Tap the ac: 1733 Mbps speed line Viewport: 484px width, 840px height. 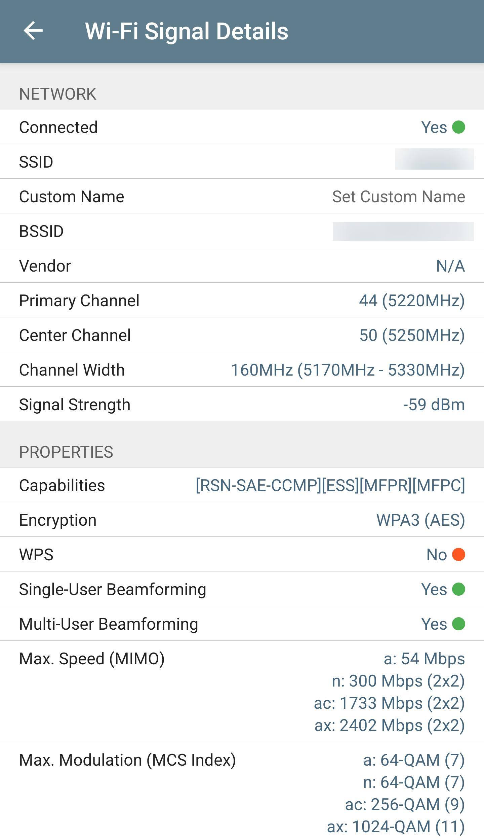coord(389,703)
